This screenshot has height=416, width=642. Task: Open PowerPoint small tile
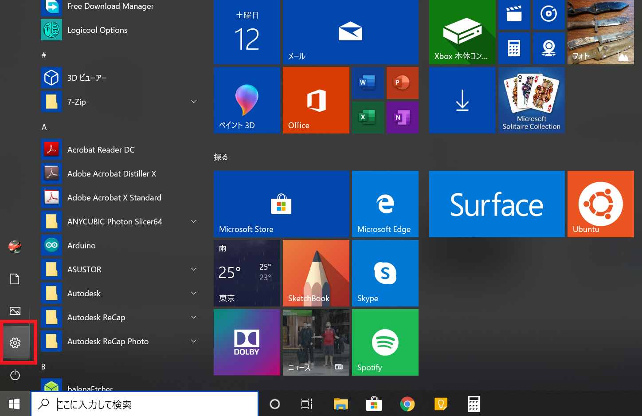click(x=402, y=83)
